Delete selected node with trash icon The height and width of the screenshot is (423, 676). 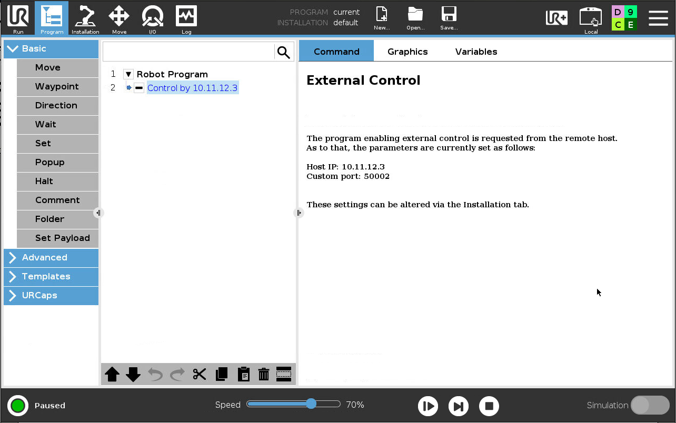pos(264,374)
